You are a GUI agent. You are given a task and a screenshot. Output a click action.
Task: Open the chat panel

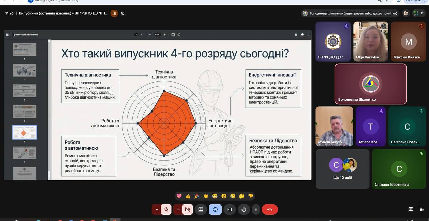coord(411,209)
